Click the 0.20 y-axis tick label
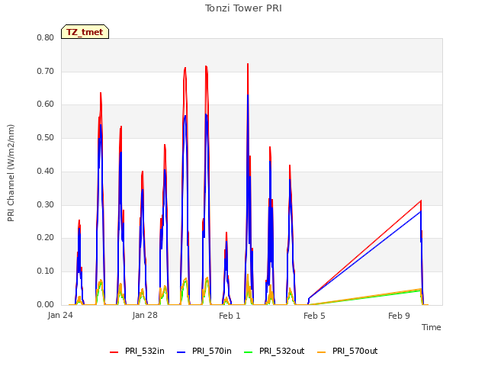This screenshot has height=366, width=488. pos(46,238)
